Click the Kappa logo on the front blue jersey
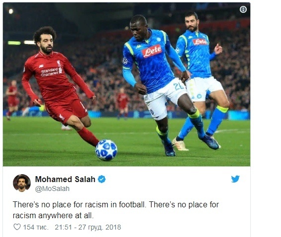281x237 pixels. (138, 47)
